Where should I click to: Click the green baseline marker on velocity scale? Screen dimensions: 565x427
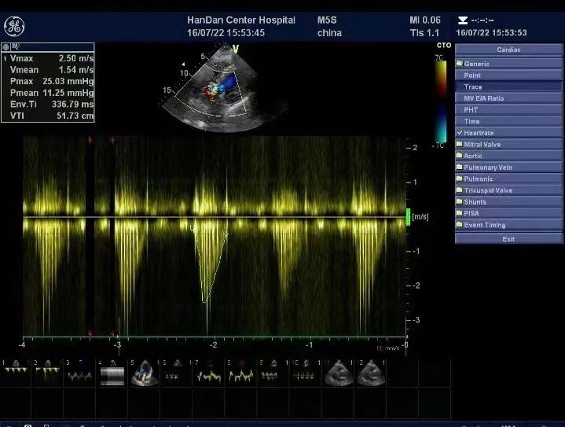pos(408,216)
